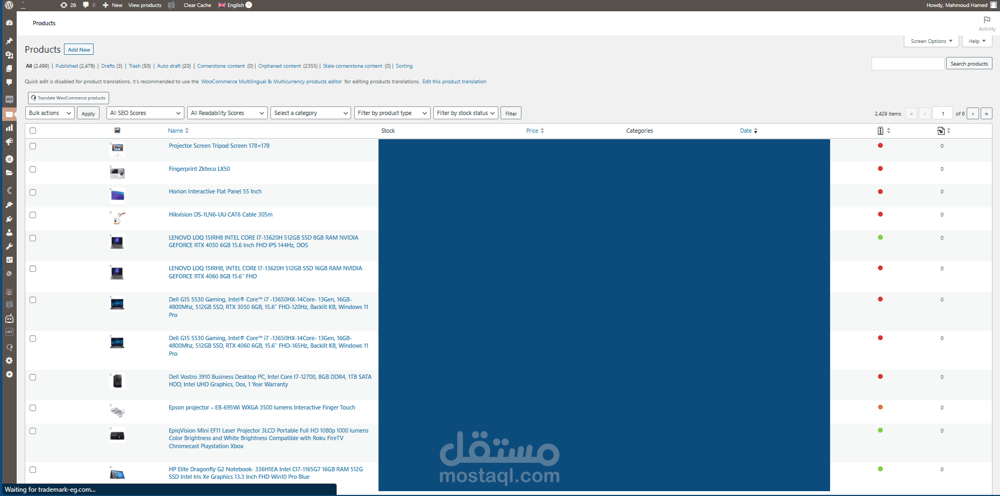Image resolution: width=1000 pixels, height=496 pixels.
Task: Open Appearance via the paintbrush sidebar icon
Action: (9, 205)
